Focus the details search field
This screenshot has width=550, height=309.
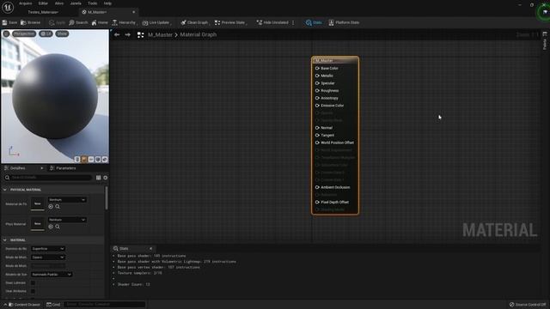pyautogui.click(x=49, y=178)
